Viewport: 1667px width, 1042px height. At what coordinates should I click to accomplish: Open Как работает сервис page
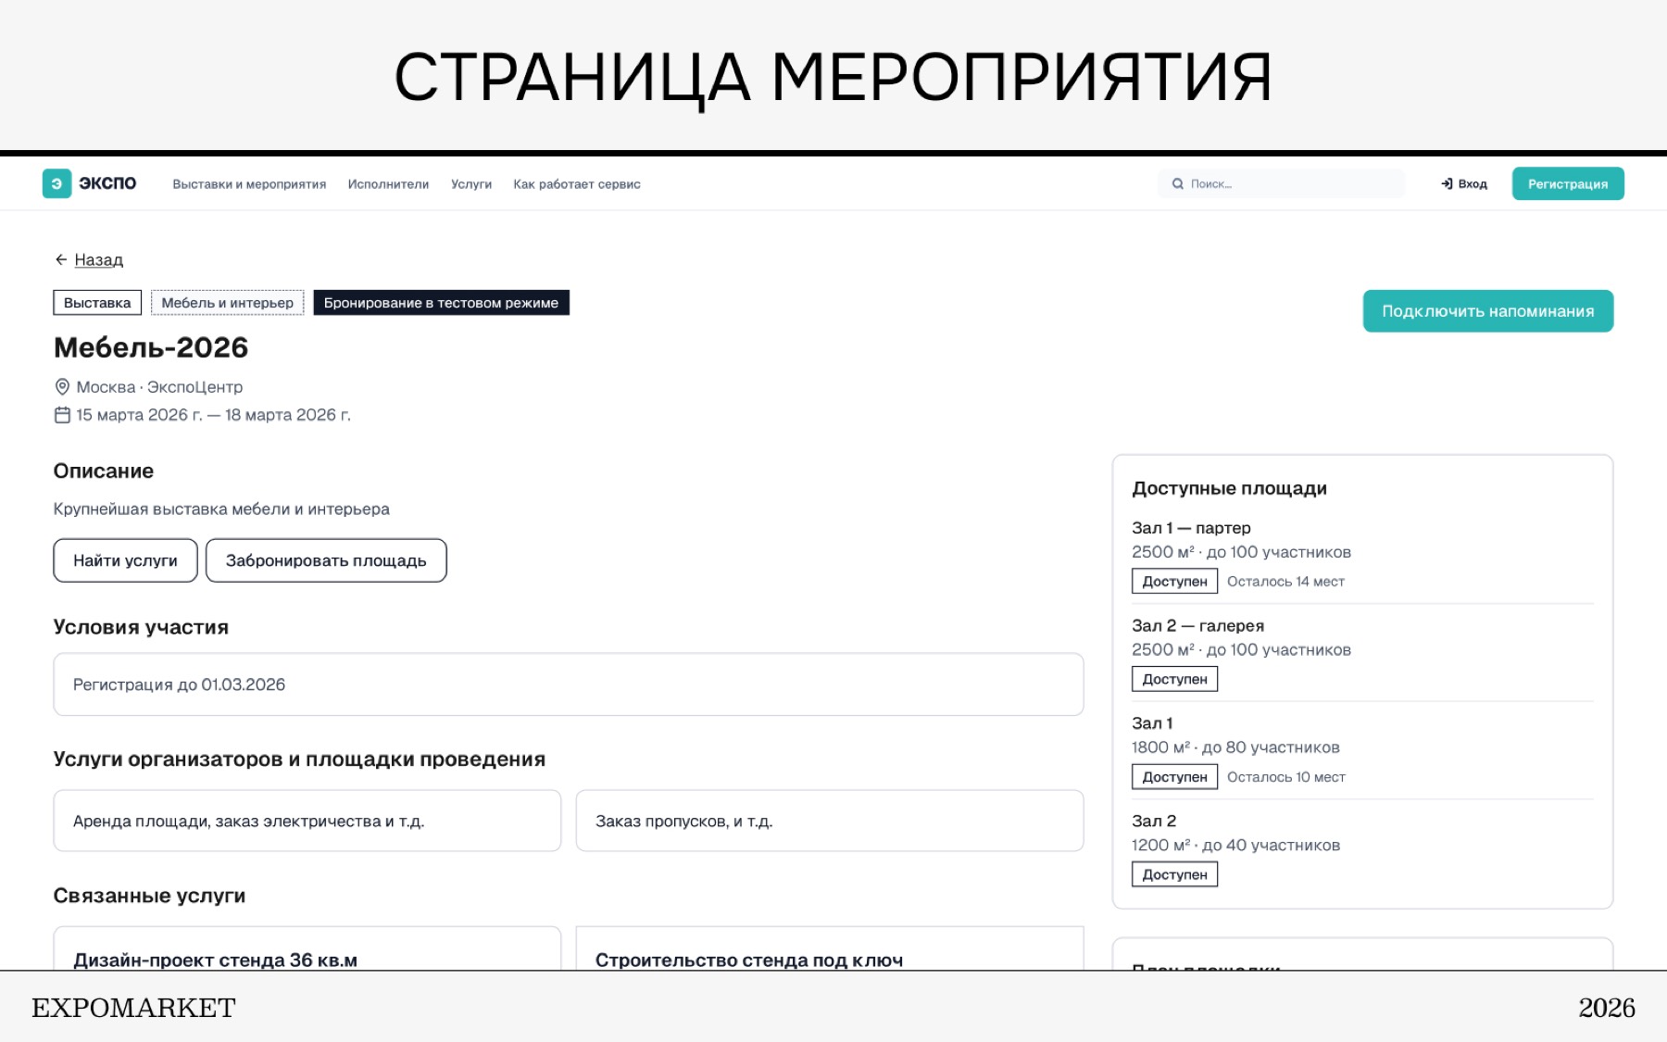pos(577,184)
